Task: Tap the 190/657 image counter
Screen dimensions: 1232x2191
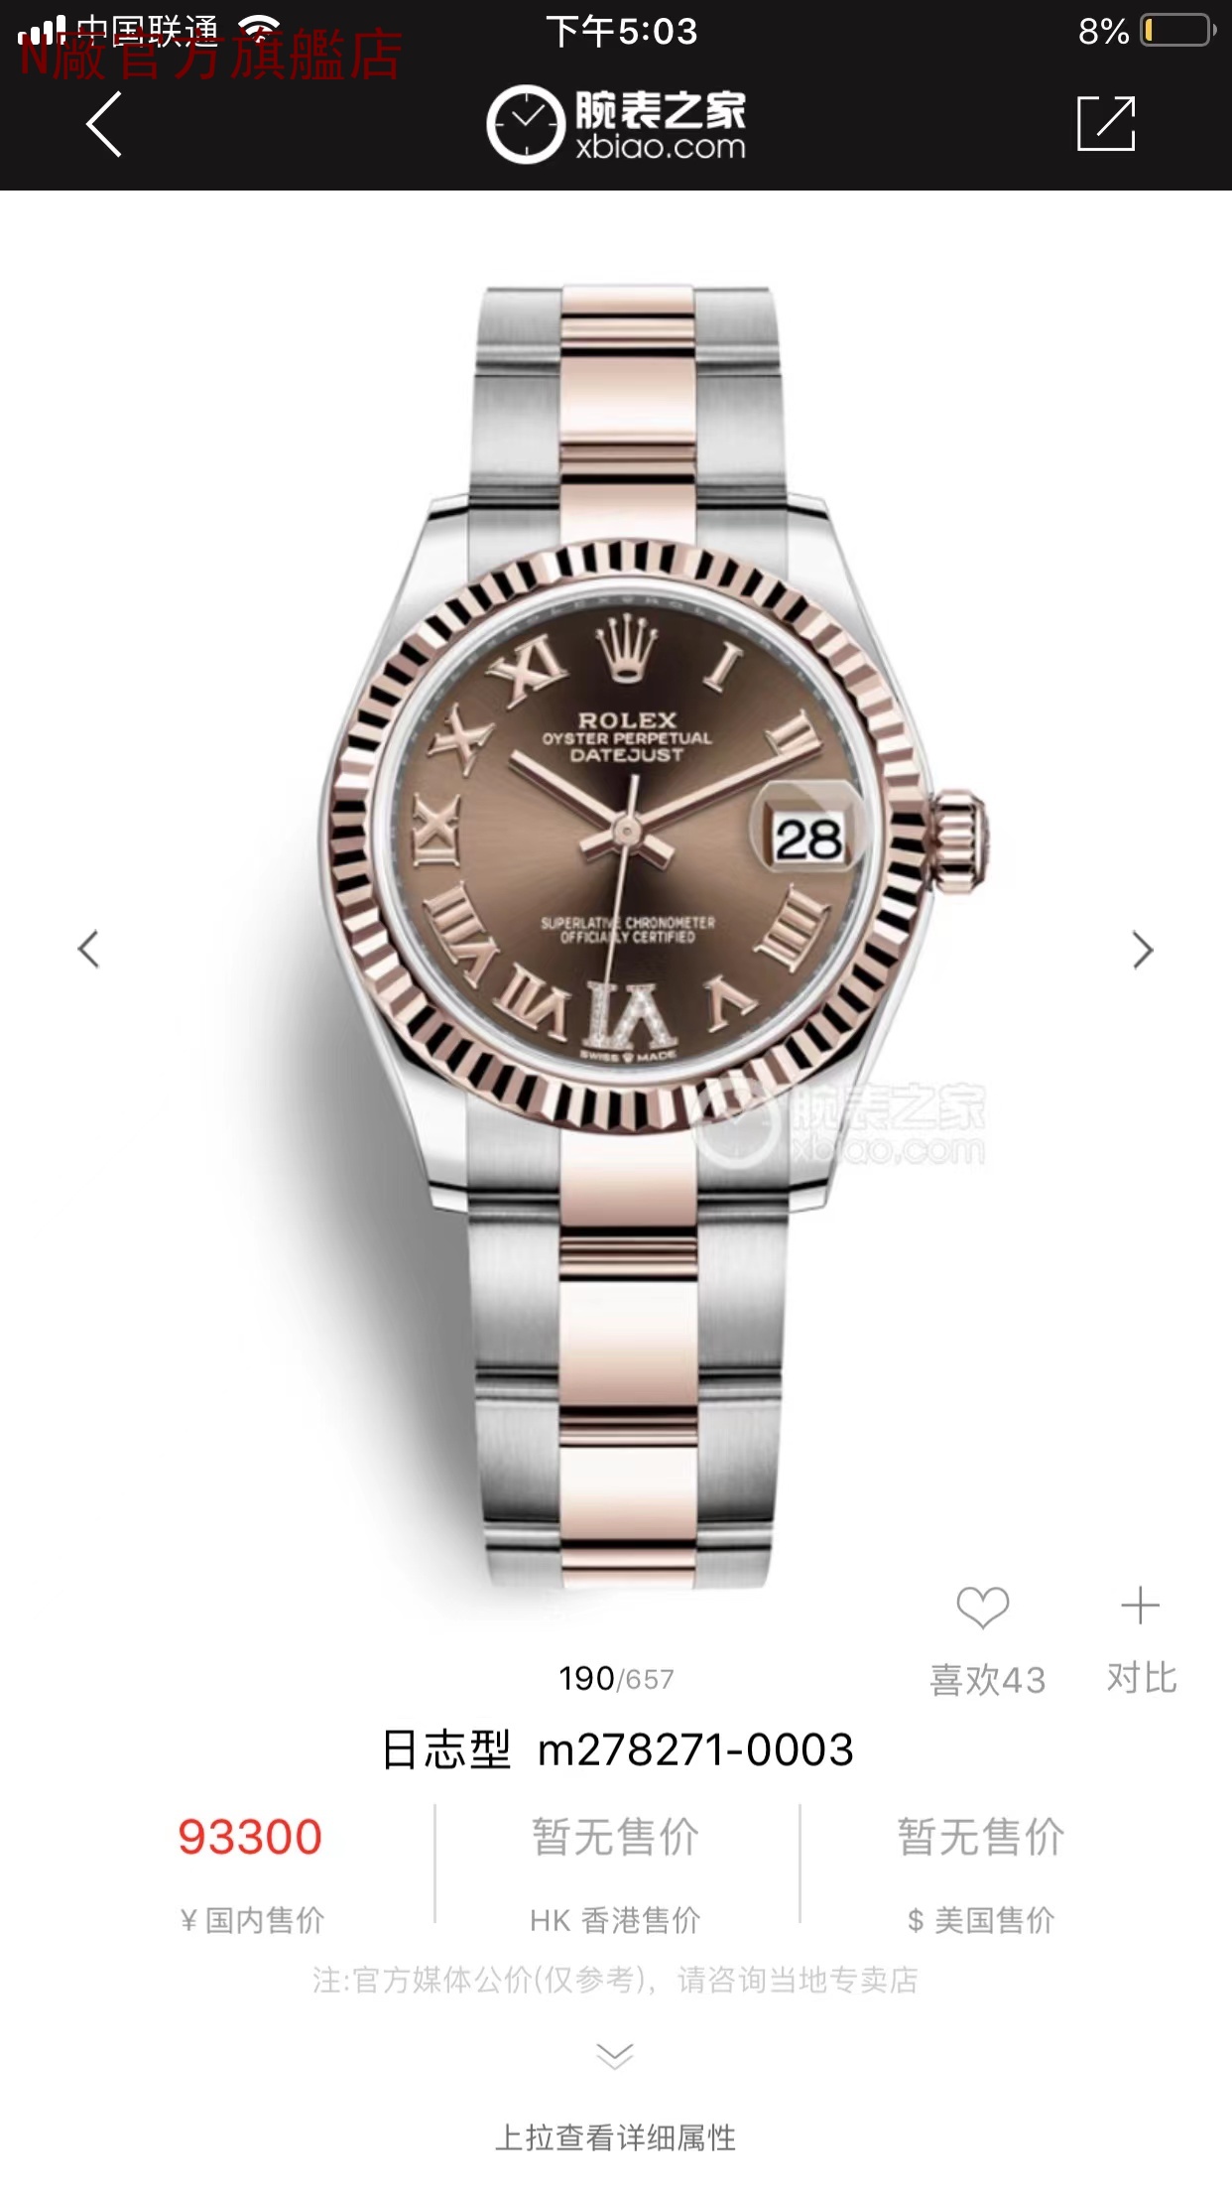Action: coord(616,1679)
